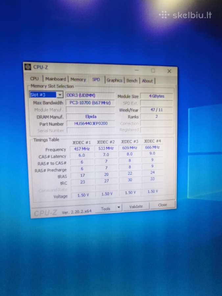
Task: Select the HU564403EP0200 part number
Action: tap(91, 123)
